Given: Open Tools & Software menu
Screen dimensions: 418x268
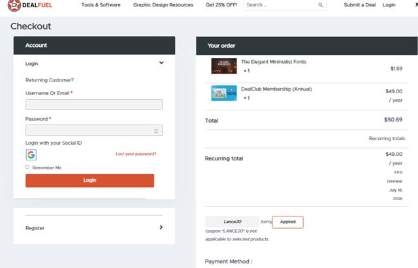Looking at the screenshot, I should point(101,5).
